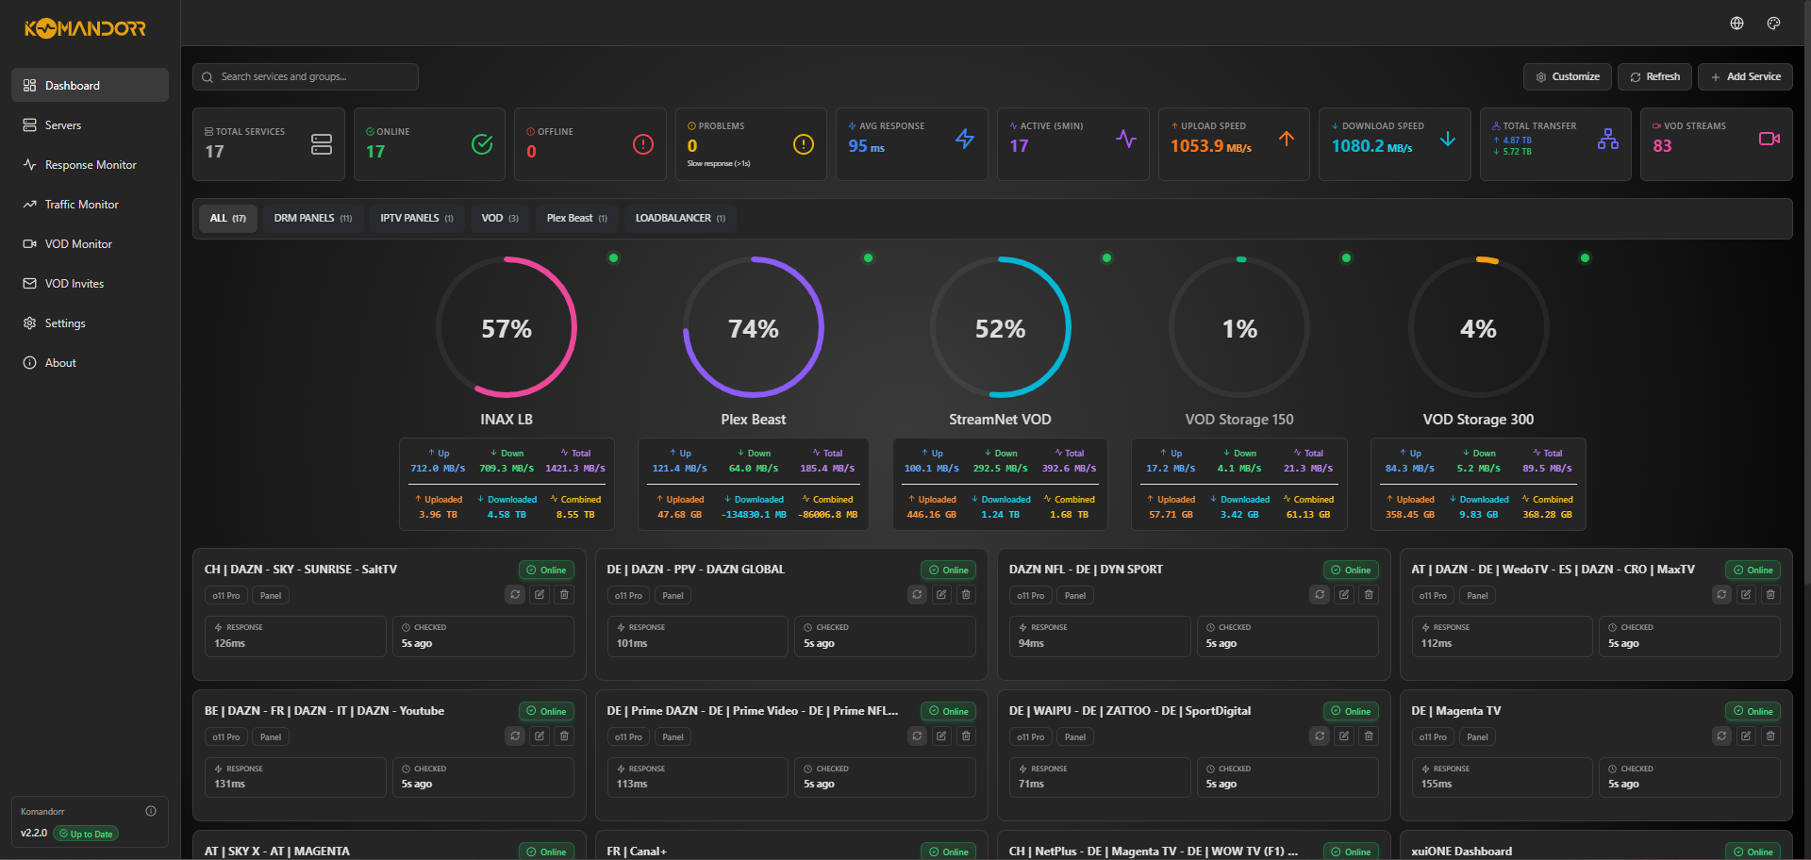Click the Up to Date badge

tap(85, 834)
